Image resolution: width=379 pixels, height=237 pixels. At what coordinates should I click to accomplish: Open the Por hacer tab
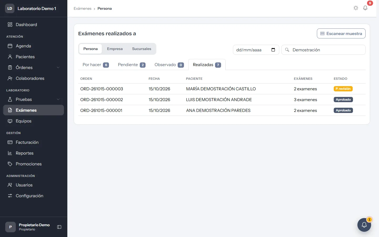(96, 65)
